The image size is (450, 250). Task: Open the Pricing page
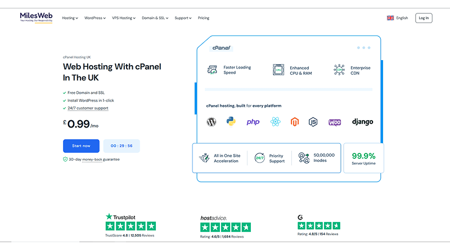point(204,18)
